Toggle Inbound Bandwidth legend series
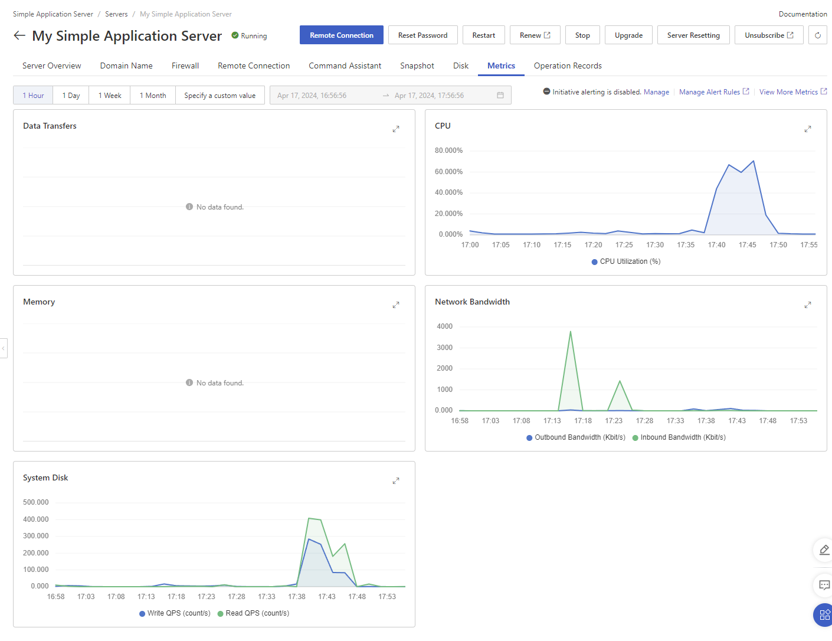 click(x=679, y=437)
